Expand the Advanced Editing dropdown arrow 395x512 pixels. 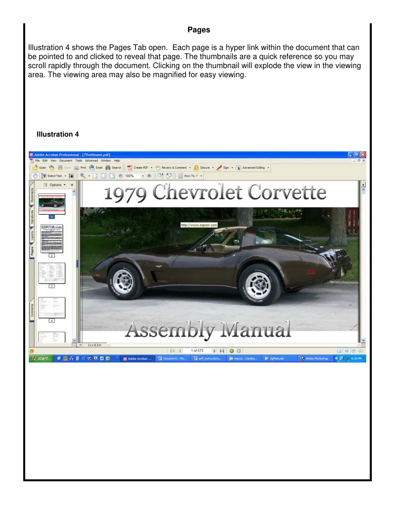coord(268,168)
